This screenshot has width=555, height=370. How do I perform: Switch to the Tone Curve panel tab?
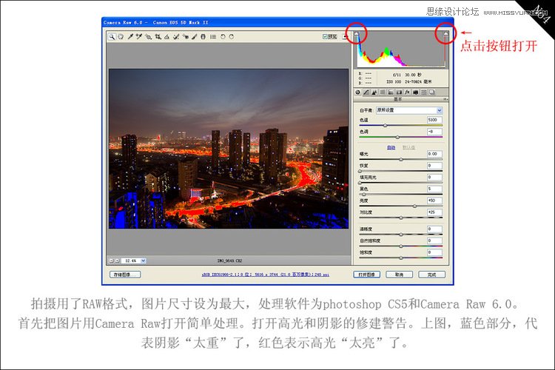click(366, 92)
